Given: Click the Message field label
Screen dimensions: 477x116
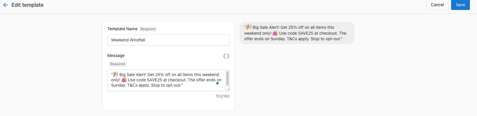Looking at the screenshot, I should 116,56.
